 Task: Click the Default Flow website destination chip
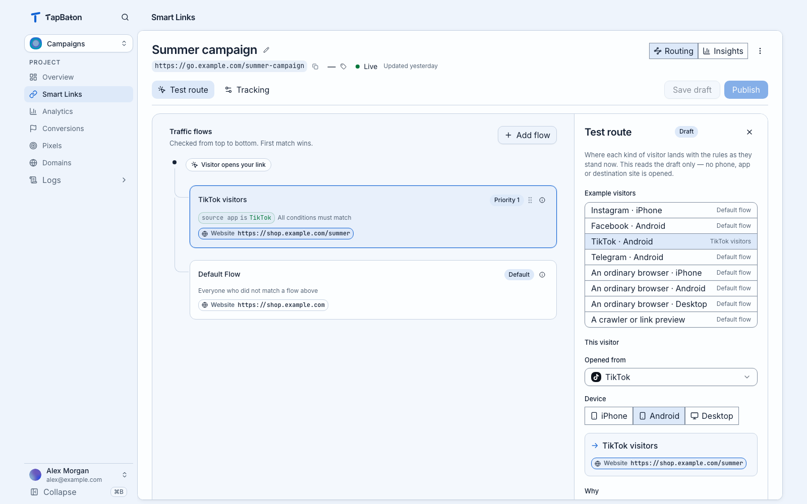[x=263, y=305]
